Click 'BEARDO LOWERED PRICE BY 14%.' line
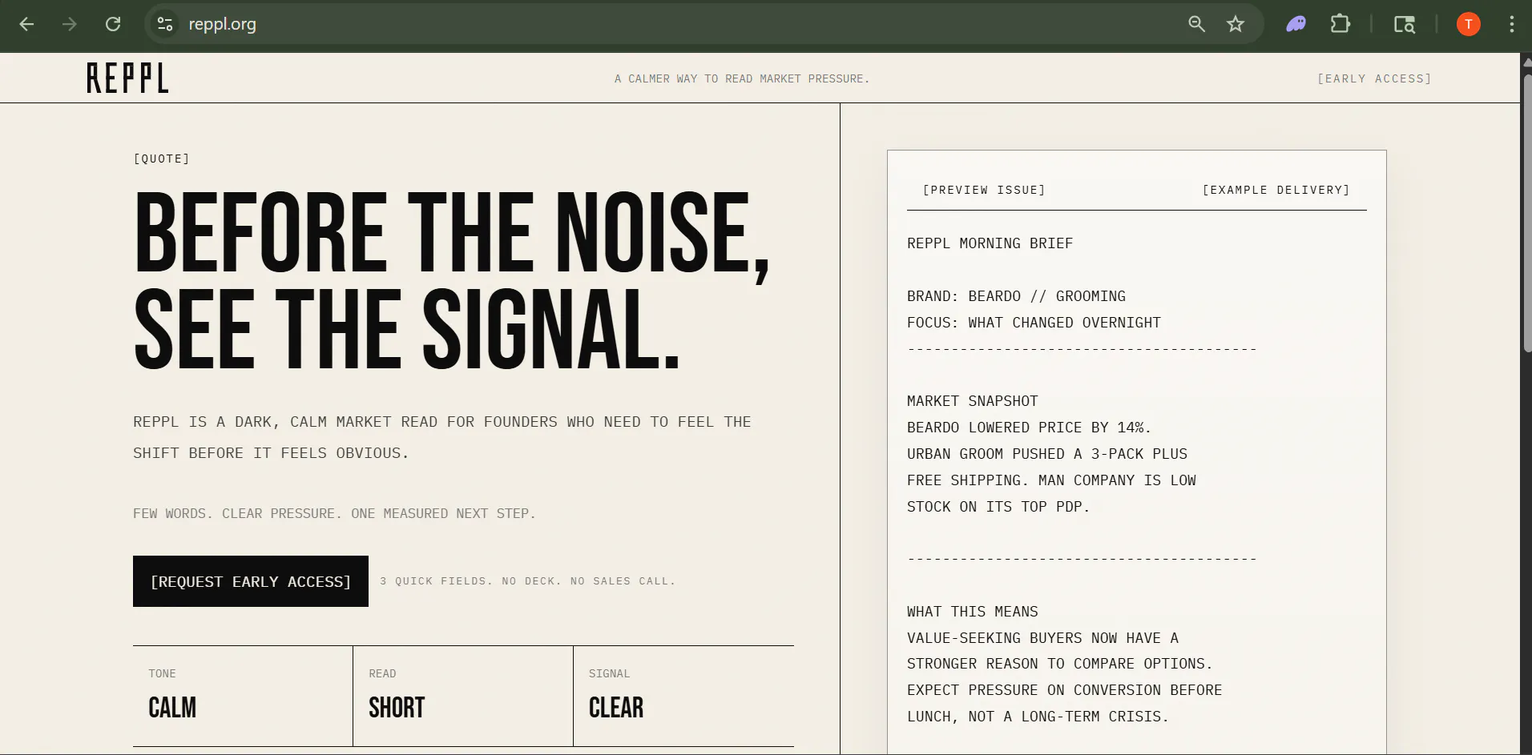This screenshot has height=755, width=1532. click(1029, 428)
